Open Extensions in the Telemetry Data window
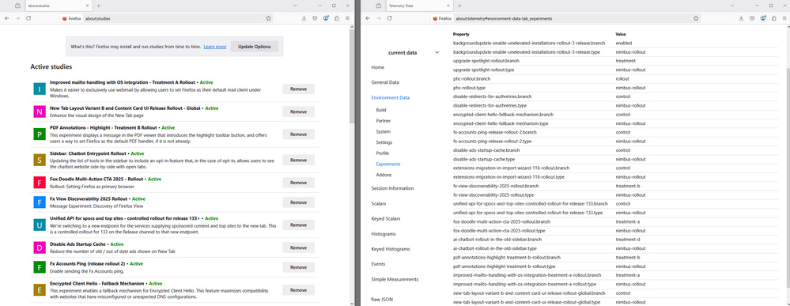The image size is (790, 306). tap(774, 18)
